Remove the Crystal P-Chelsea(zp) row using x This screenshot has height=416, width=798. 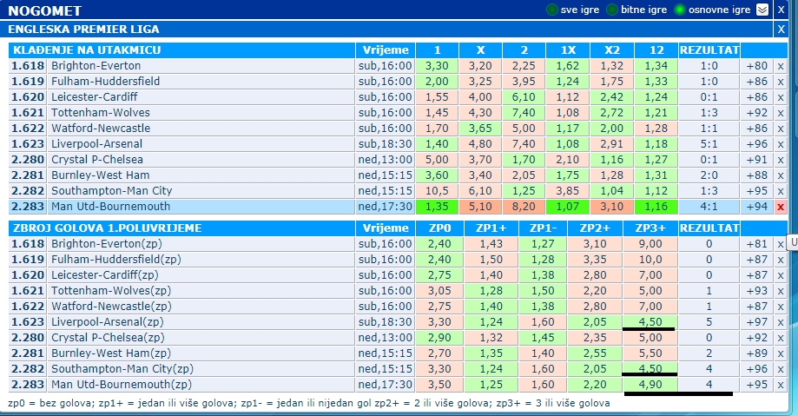[780, 338]
